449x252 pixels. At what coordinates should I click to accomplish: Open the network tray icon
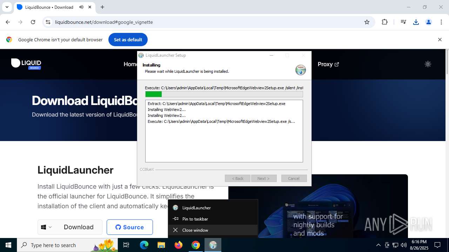coord(395,245)
